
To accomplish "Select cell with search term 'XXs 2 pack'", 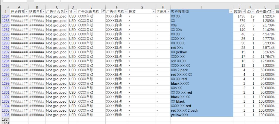I will (x=202, y=70).
